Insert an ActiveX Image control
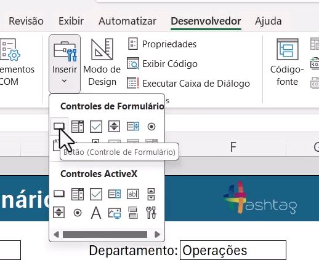319x260 pixels. tap(115, 213)
